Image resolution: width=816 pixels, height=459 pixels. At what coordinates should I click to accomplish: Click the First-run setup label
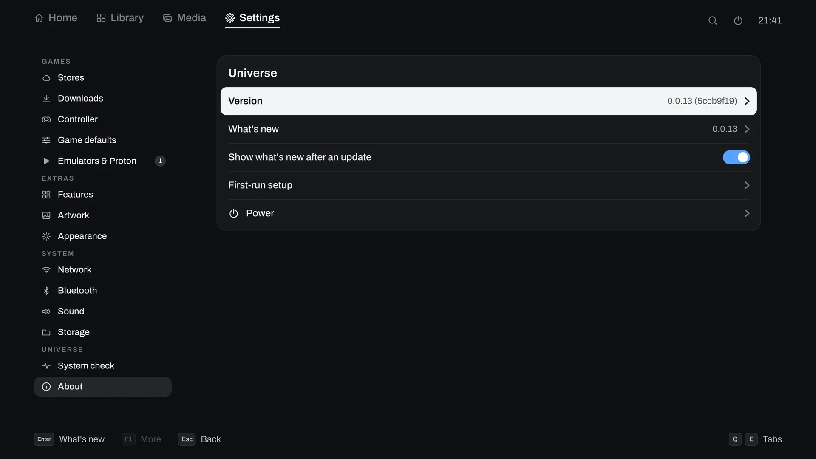(x=260, y=185)
